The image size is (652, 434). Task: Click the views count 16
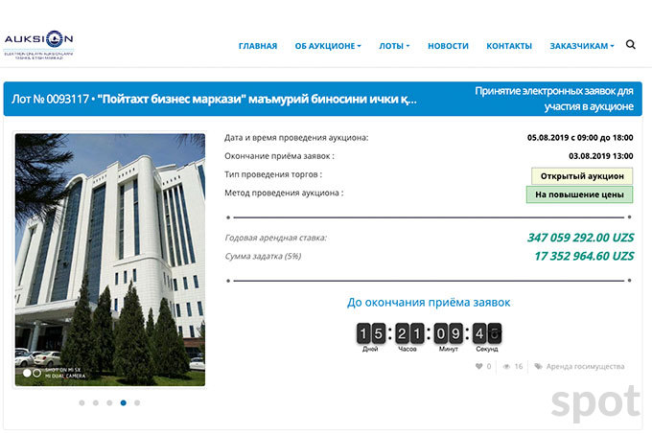pyautogui.click(x=518, y=366)
